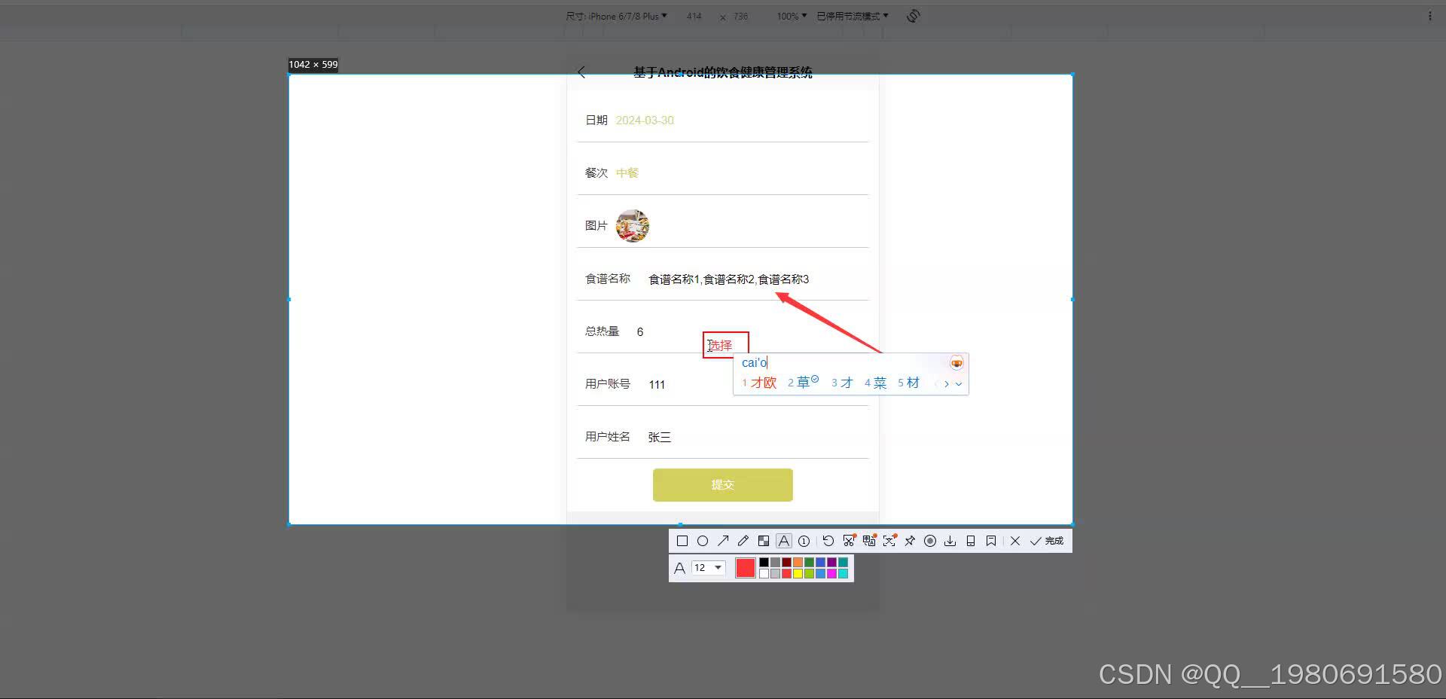Choose IME candidate 4 菜
The image size is (1446, 699).
coord(875,383)
